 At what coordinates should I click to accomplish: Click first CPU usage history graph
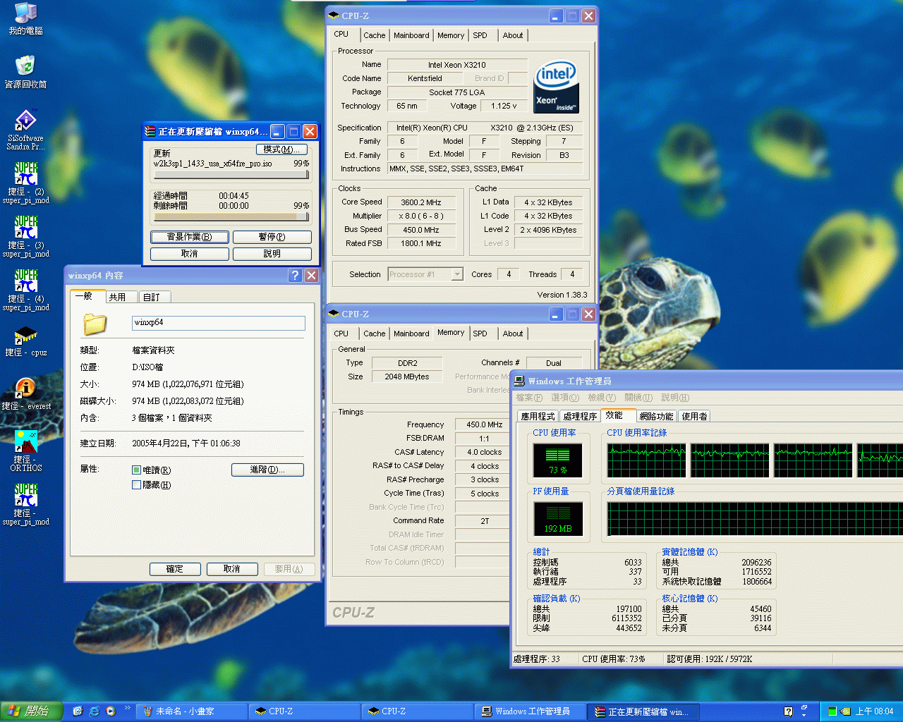point(647,460)
